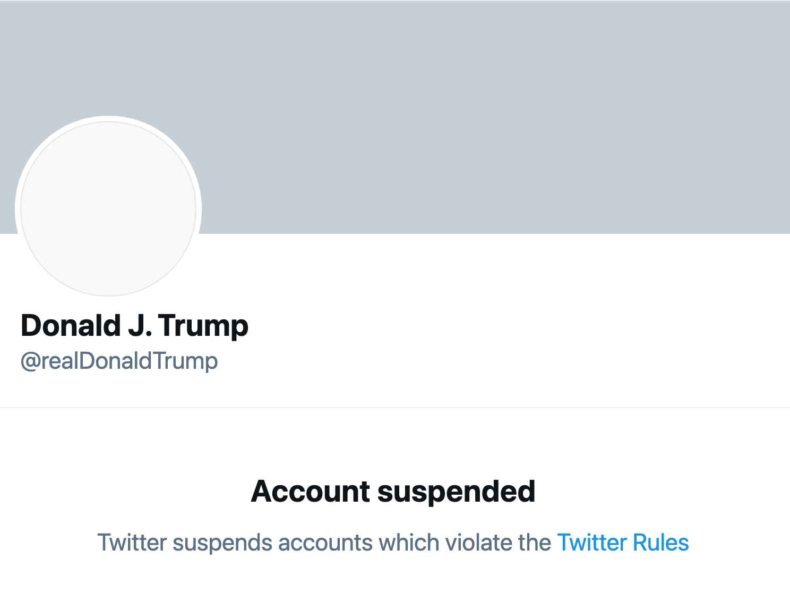This screenshot has height=592, width=790.
Task: Click the word "suspends" in the notice
Action: coord(222,543)
